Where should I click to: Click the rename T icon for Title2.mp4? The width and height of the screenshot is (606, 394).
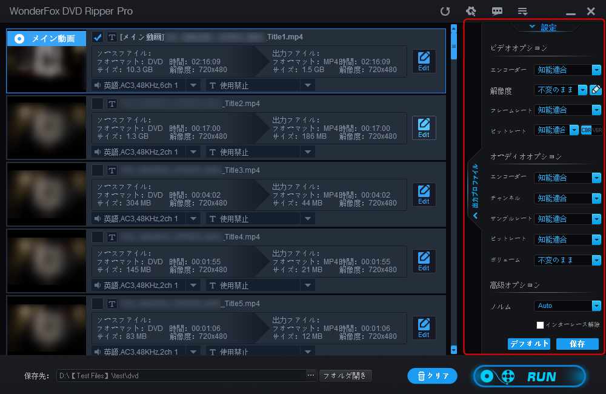(112, 104)
